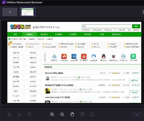Select the hand pan tool
Image resolution: width=144 pixels, height=121 pixels.
(x=72, y=114)
